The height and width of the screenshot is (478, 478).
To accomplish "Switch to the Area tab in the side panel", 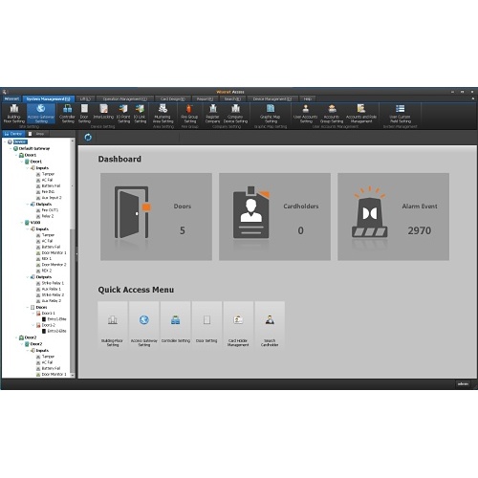I will pos(36,134).
